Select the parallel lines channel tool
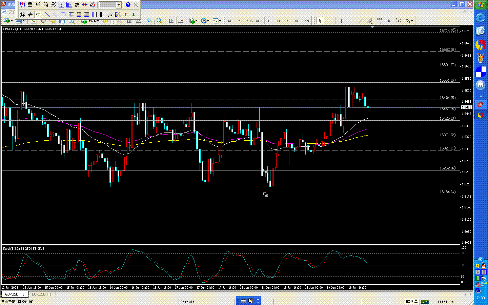488x305 pixels. [55, 15]
